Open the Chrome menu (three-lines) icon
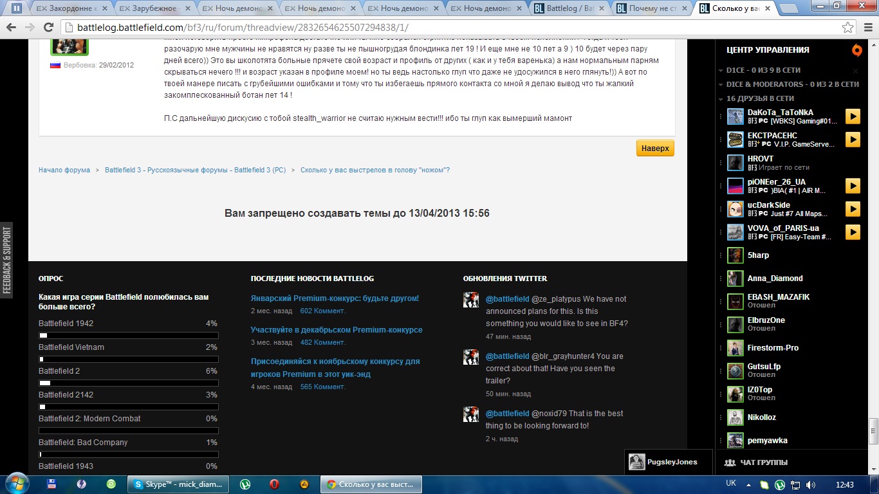 tap(867, 28)
